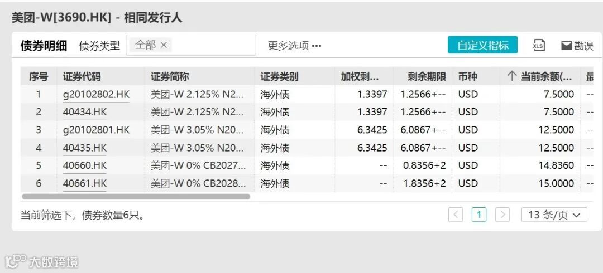Click the 自定义指标 button

pyautogui.click(x=482, y=45)
